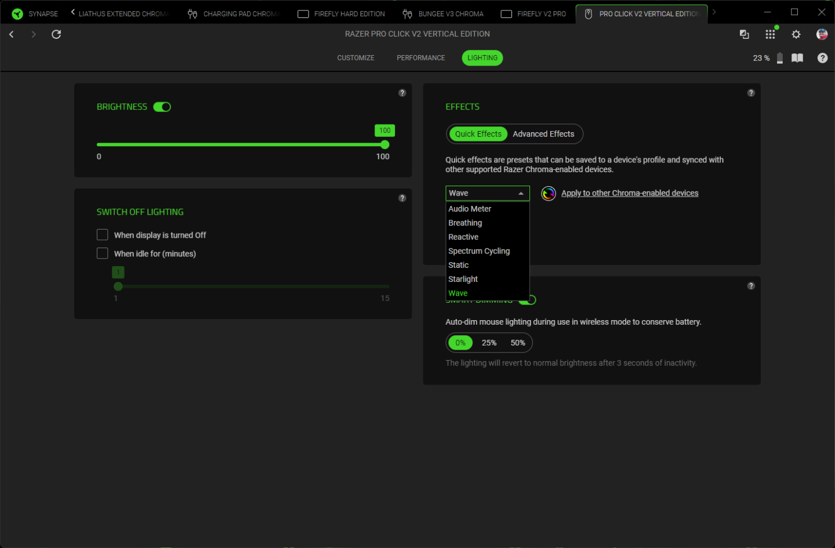Open the overlapping windows icon in the header
Screen dimensions: 835x548
click(x=745, y=34)
